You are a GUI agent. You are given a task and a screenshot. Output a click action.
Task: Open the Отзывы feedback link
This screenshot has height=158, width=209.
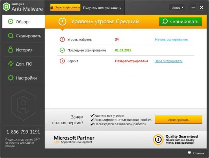[199, 153]
